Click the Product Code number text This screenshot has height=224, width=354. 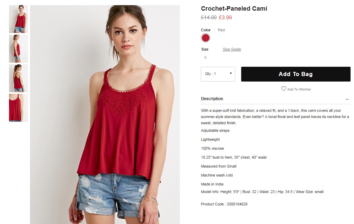point(237,204)
